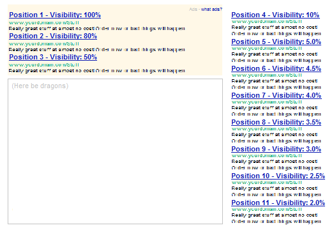Click the ad description text under Position 3

[x=97, y=71]
